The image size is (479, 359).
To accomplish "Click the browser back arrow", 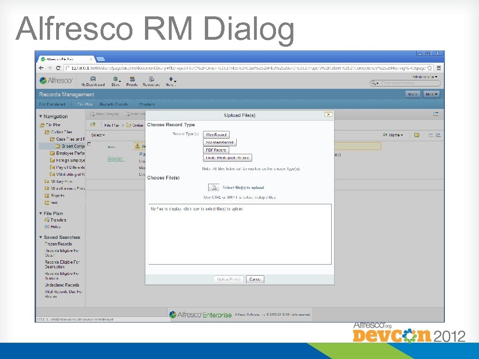I will pyautogui.click(x=42, y=68).
